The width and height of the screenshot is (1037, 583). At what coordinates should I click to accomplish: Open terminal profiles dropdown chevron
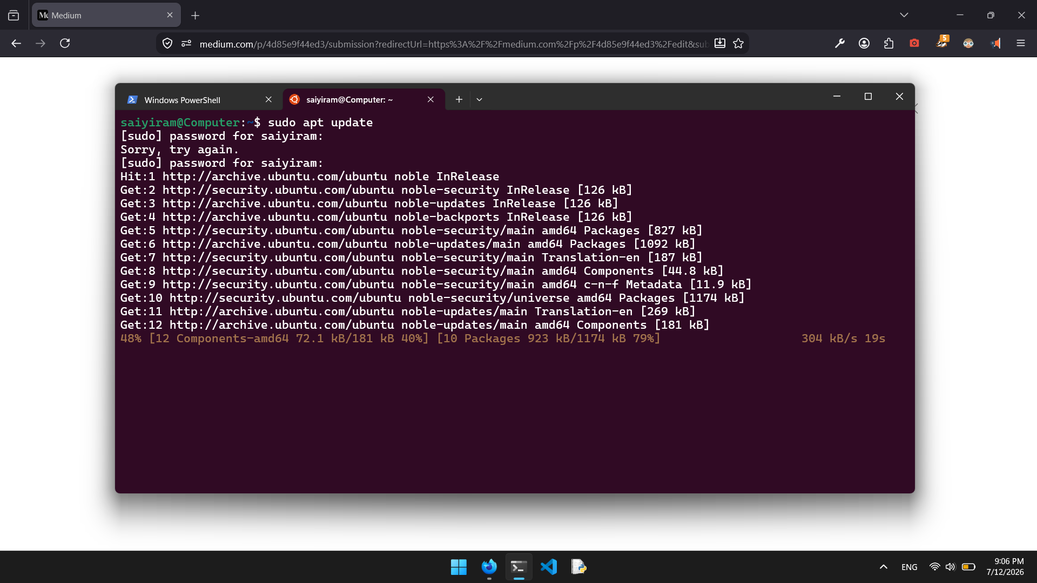(x=479, y=99)
